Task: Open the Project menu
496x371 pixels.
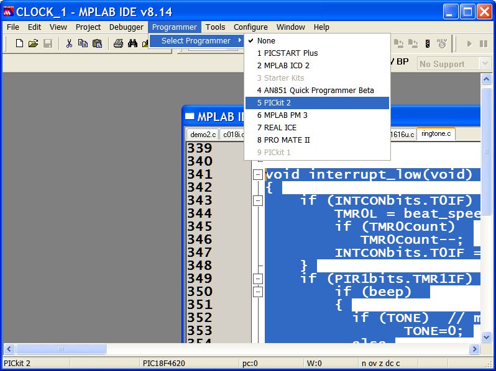Action: pos(88,27)
